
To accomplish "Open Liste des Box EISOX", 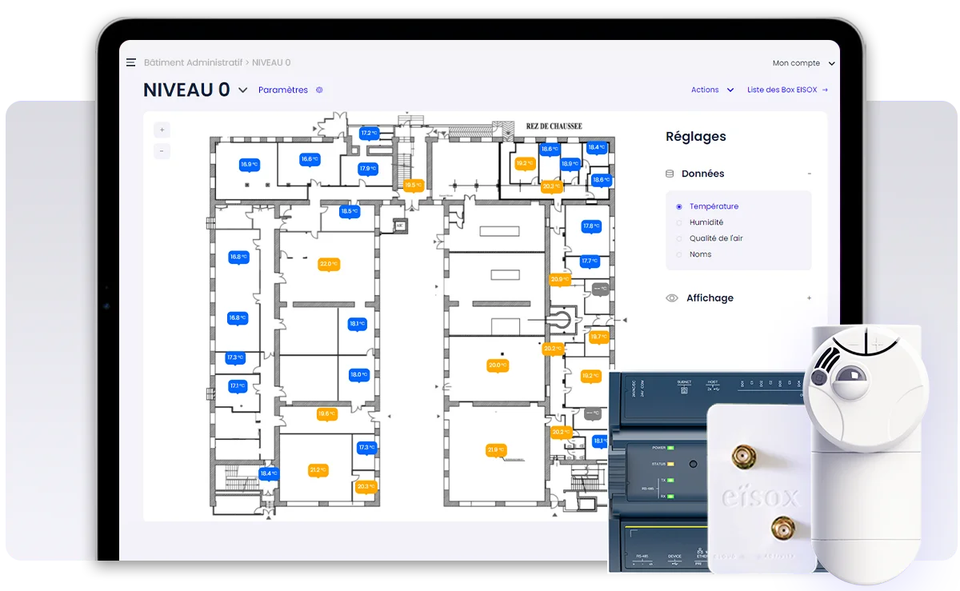I will [787, 90].
